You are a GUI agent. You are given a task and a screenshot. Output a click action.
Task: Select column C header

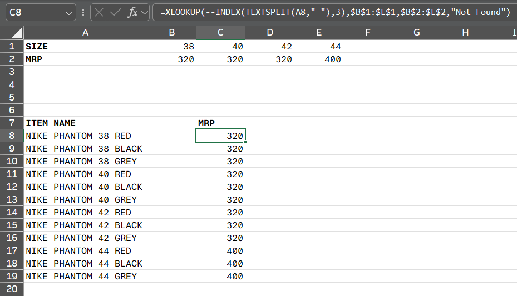pyautogui.click(x=220, y=33)
